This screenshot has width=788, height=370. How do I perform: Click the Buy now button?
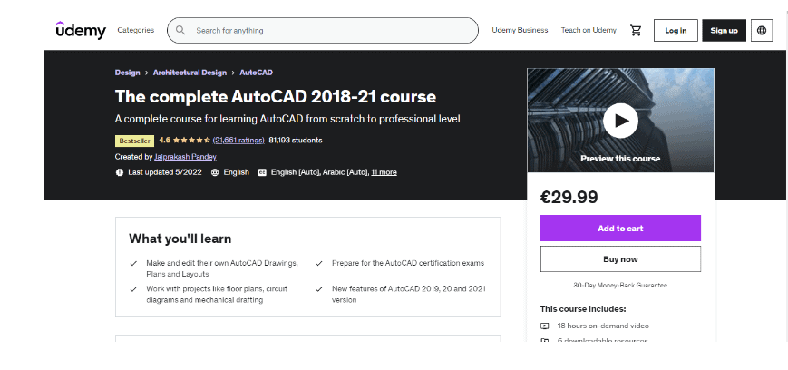click(x=620, y=258)
